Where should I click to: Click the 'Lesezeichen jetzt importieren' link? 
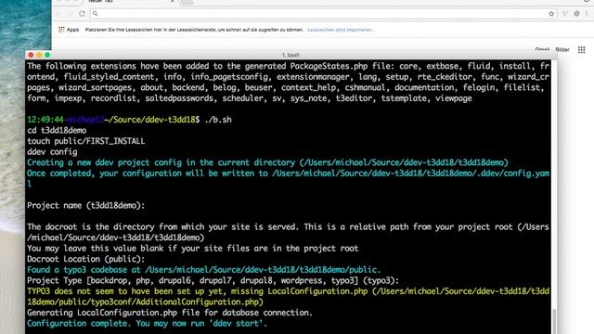coord(341,30)
